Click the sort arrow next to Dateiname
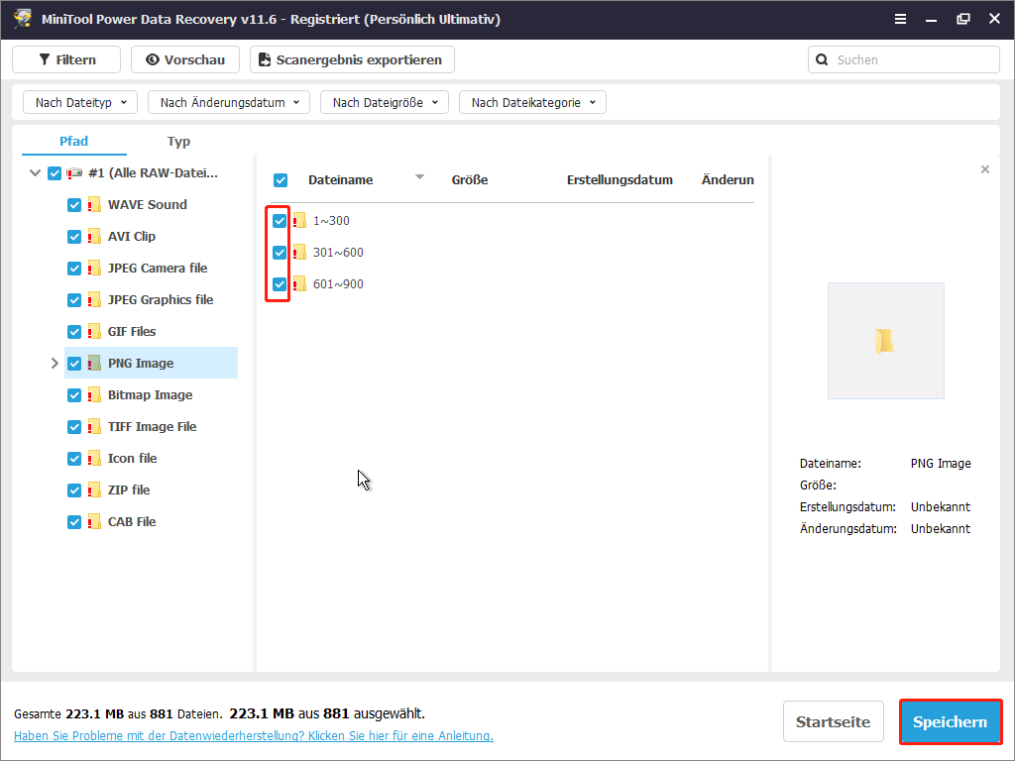The image size is (1015, 761). pos(419,176)
